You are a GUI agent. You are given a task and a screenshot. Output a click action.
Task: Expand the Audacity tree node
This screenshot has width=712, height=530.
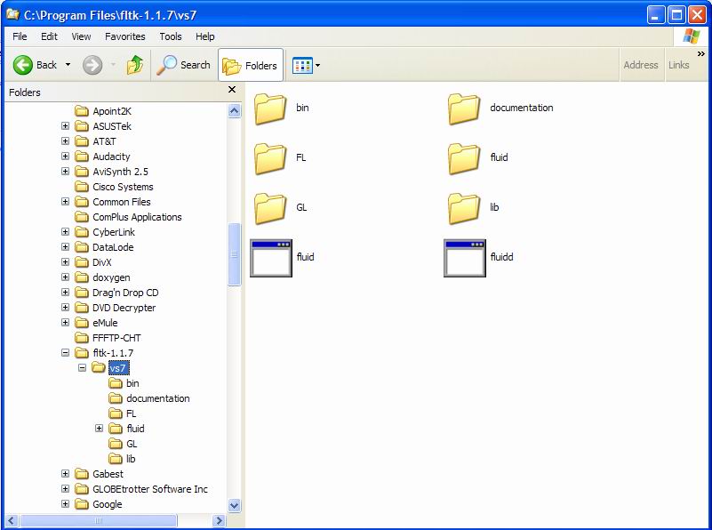point(66,156)
